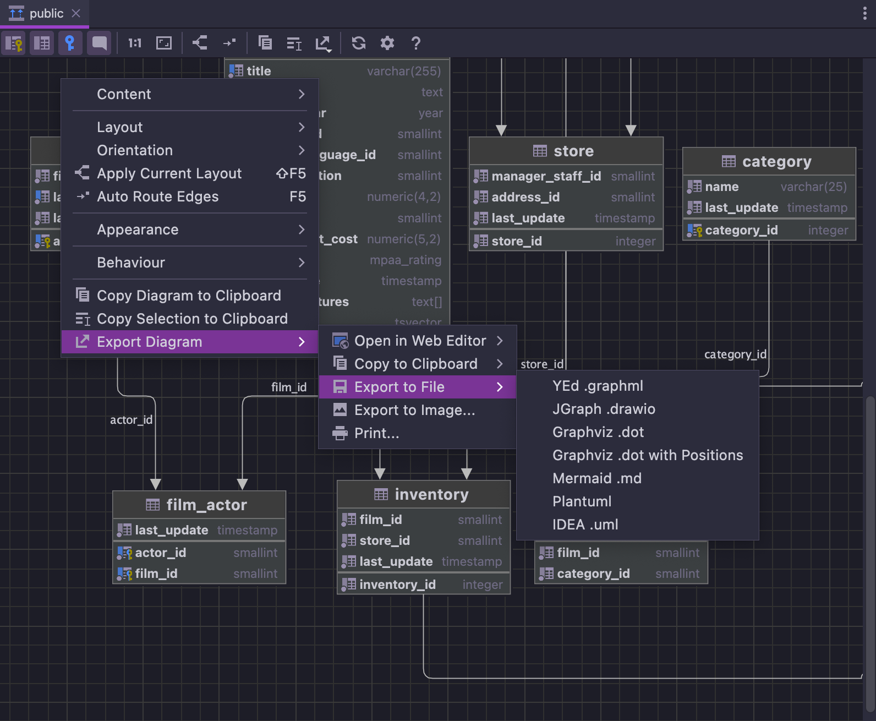Click the Actual Size 1:1 icon

coord(135,43)
